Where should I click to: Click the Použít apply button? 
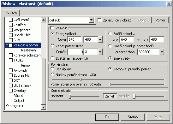pyautogui.click(x=158, y=117)
